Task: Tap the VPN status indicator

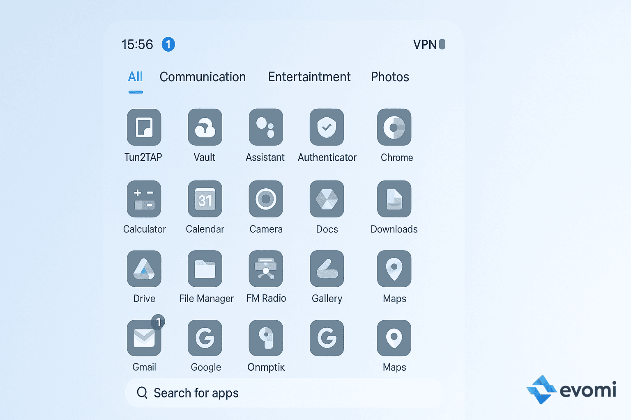Action: pyautogui.click(x=425, y=44)
